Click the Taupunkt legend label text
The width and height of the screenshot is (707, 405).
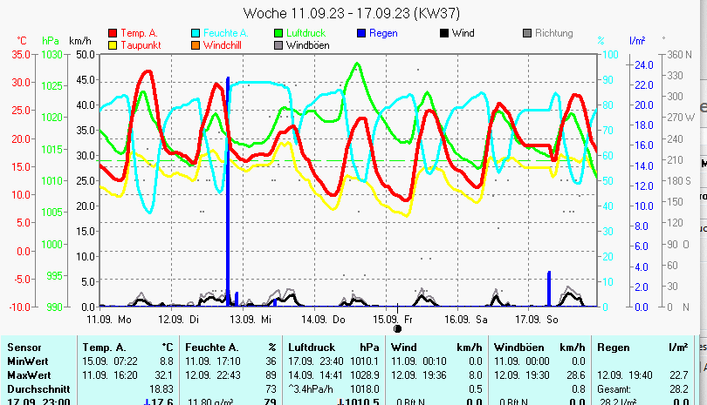pos(140,44)
